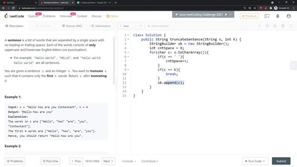Image resolution: width=297 pixels, height=167 pixels.
Task: Click the panel resize handle between description and editor
Action: tap(116, 83)
